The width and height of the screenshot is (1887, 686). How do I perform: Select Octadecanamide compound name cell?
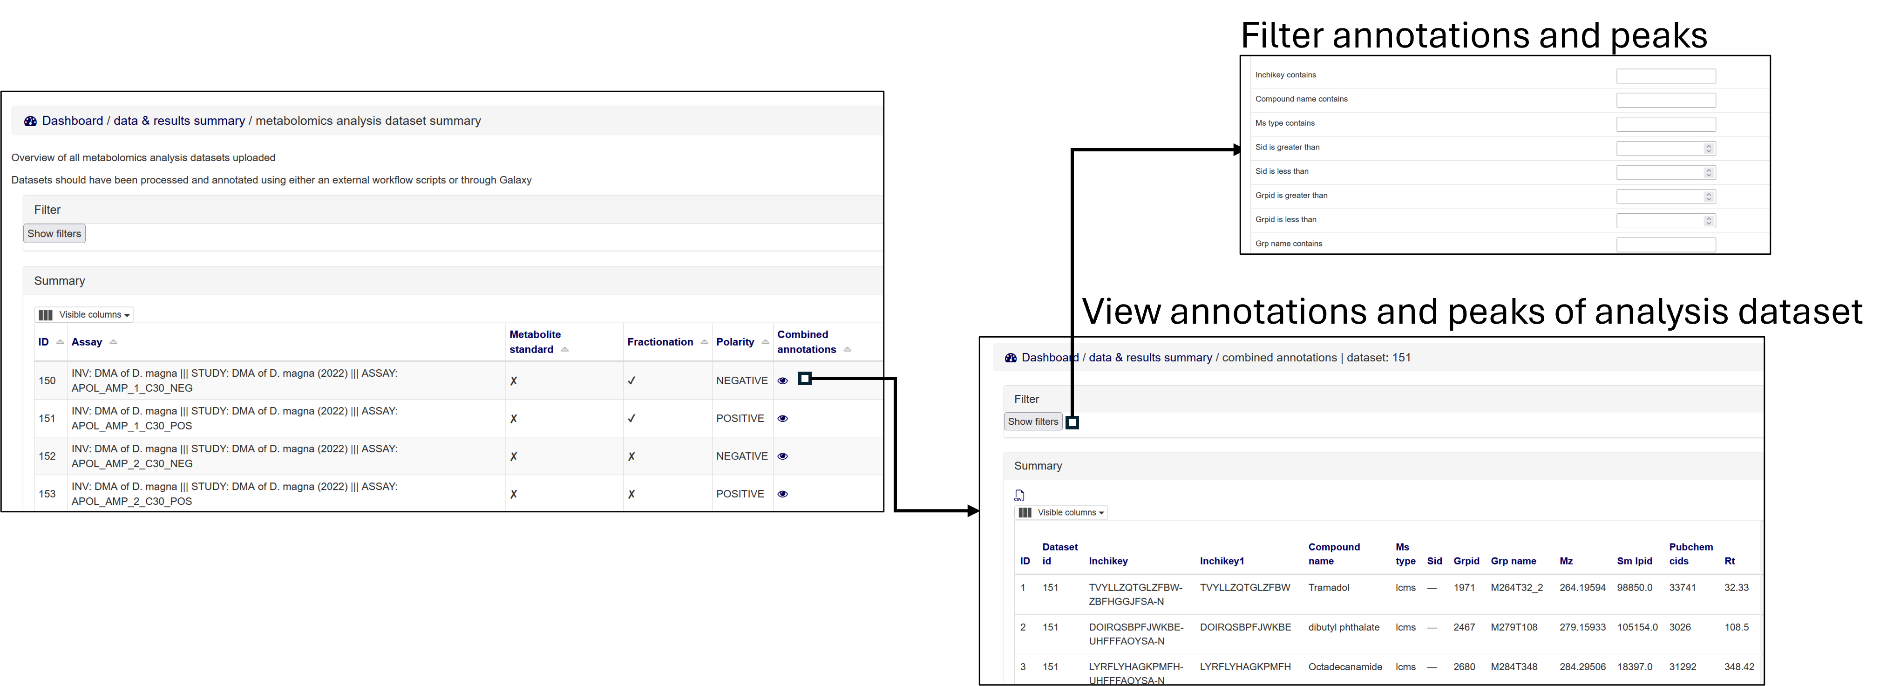coord(1345,667)
